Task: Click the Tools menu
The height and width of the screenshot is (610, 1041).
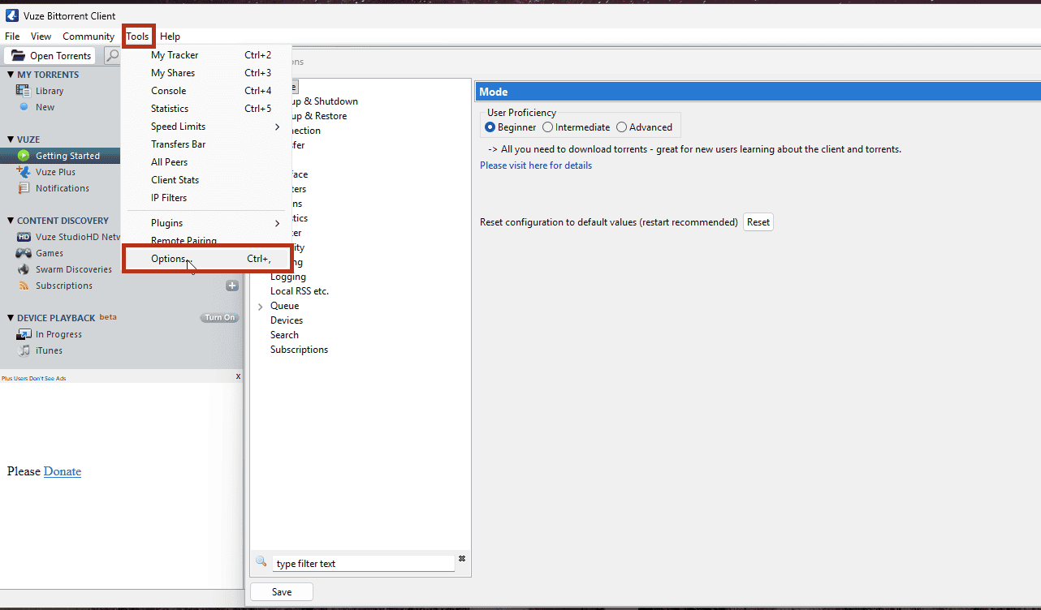Action: click(137, 37)
